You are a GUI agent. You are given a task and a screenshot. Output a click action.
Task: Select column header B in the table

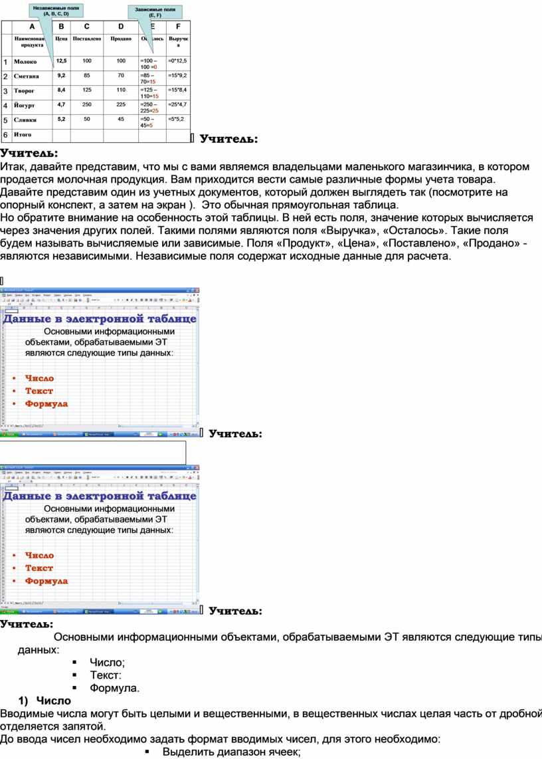pos(62,27)
